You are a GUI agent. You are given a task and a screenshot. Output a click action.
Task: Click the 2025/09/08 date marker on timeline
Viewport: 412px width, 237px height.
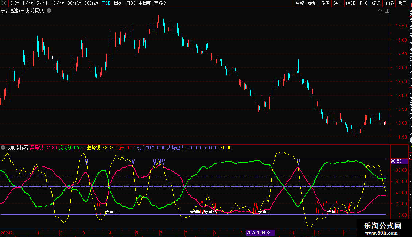[x=261, y=232]
